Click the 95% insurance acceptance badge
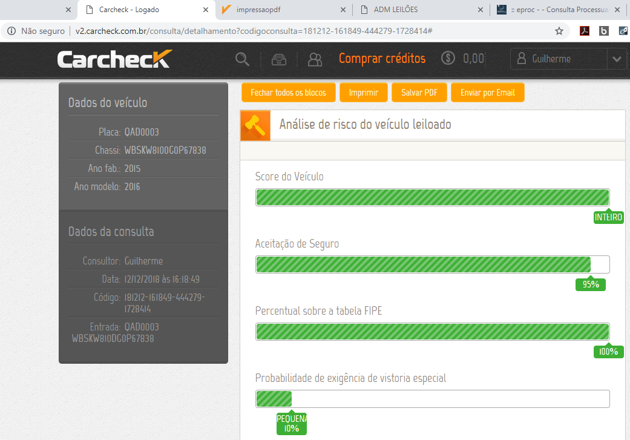The height and width of the screenshot is (440, 630). tap(591, 284)
